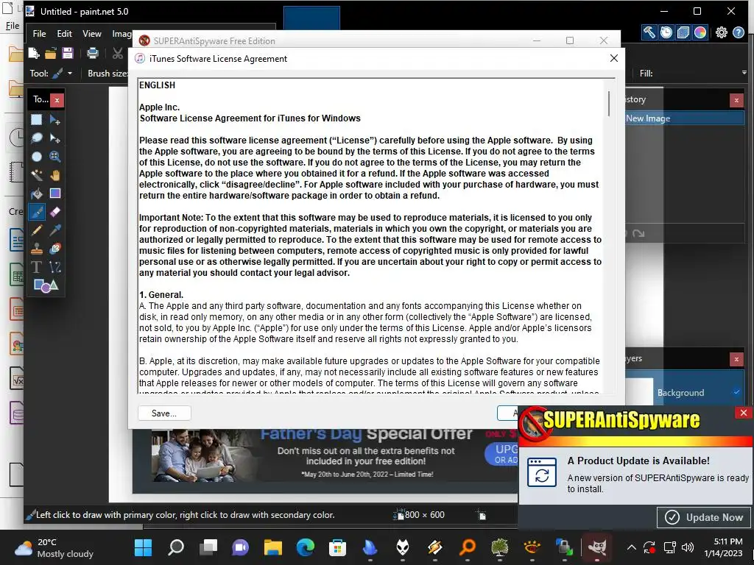Image resolution: width=754 pixels, height=565 pixels.
Task: Click Save... button in iTunes license dialog
Action: pyautogui.click(x=164, y=413)
